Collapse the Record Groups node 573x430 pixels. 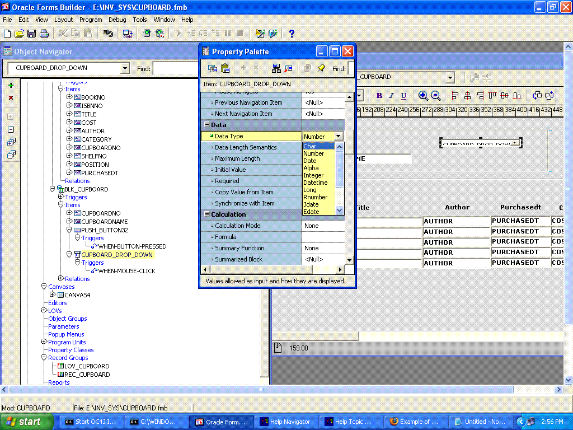(x=44, y=357)
